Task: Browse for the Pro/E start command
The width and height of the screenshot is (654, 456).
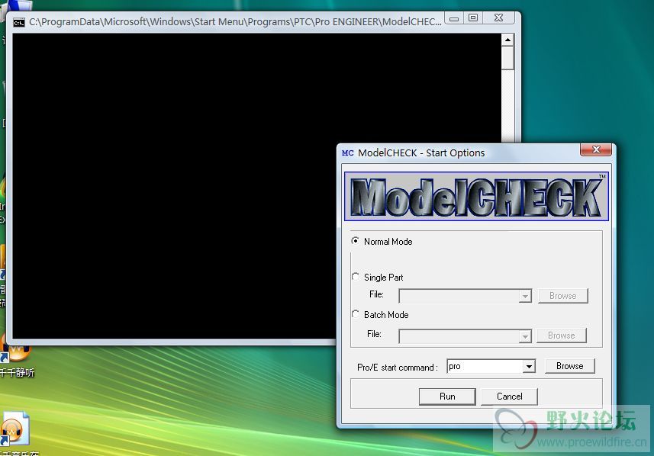Action: point(570,366)
